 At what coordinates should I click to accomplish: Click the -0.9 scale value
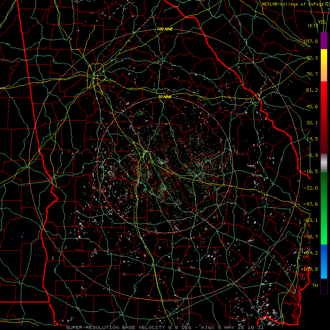(x=312, y=155)
